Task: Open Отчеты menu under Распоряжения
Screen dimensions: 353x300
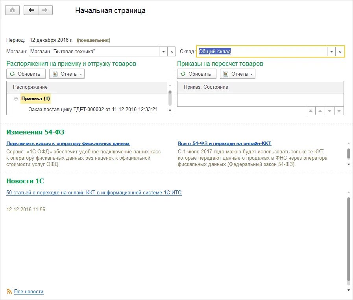Action: tap(67, 74)
